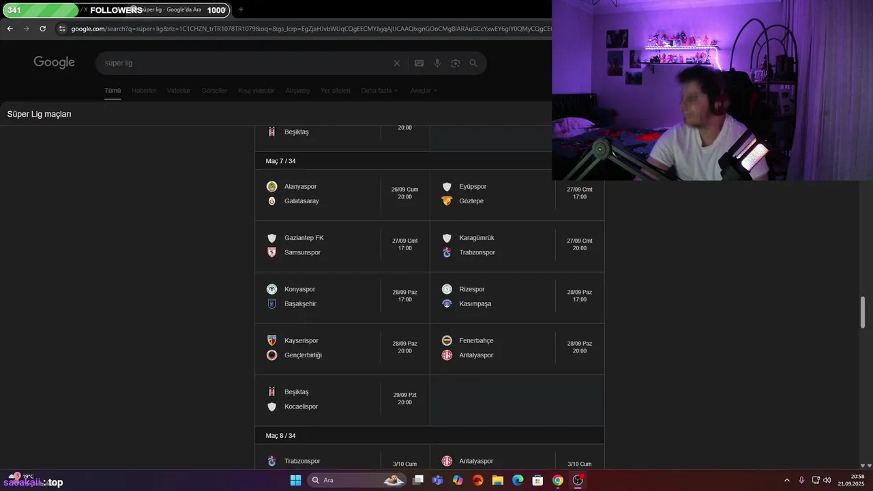Click the tray microphone icon
Screen dimensions: 873x491
coord(801,480)
